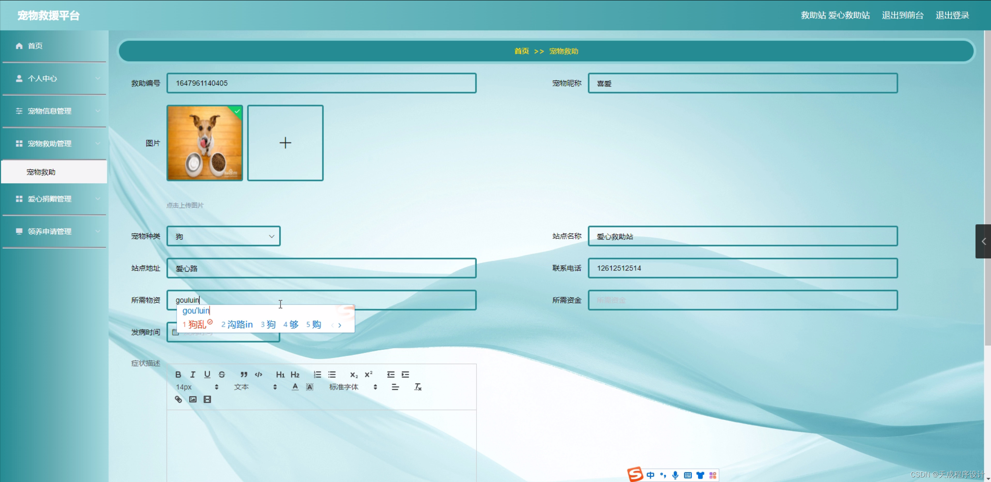Viewport: 991px width, 482px height.
Task: Click the clear formatting icon
Action: [x=418, y=387]
